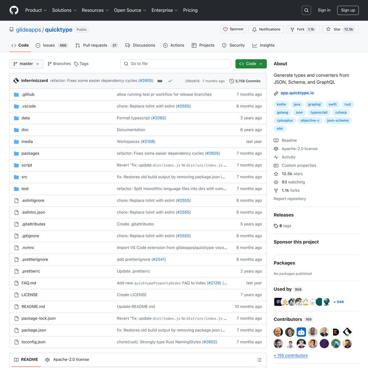The width and height of the screenshot is (368, 368).
Task: Expand the Enterprise menu
Action: coord(164,10)
